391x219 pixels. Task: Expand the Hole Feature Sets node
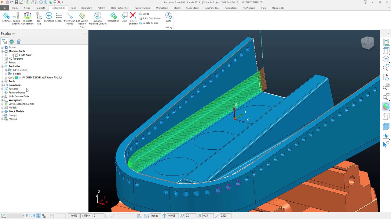point(2,96)
